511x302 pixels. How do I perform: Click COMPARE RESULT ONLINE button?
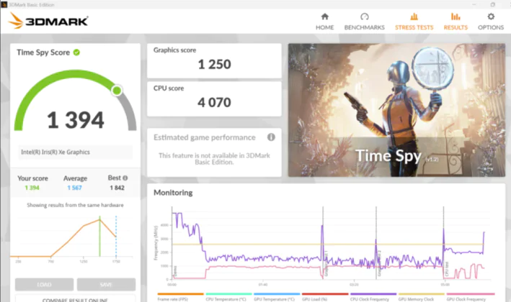tap(75, 299)
